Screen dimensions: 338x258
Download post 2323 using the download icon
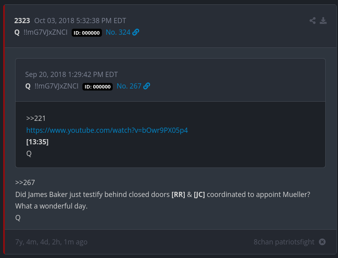(x=323, y=21)
